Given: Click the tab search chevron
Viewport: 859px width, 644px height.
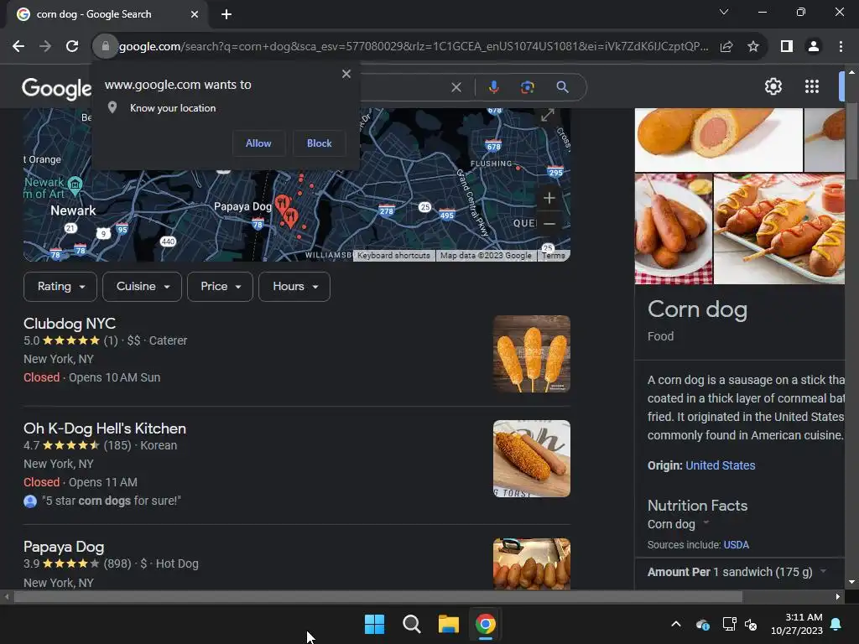Looking at the screenshot, I should (724, 12).
